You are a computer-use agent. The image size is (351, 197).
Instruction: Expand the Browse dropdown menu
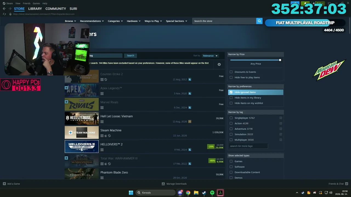71,21
